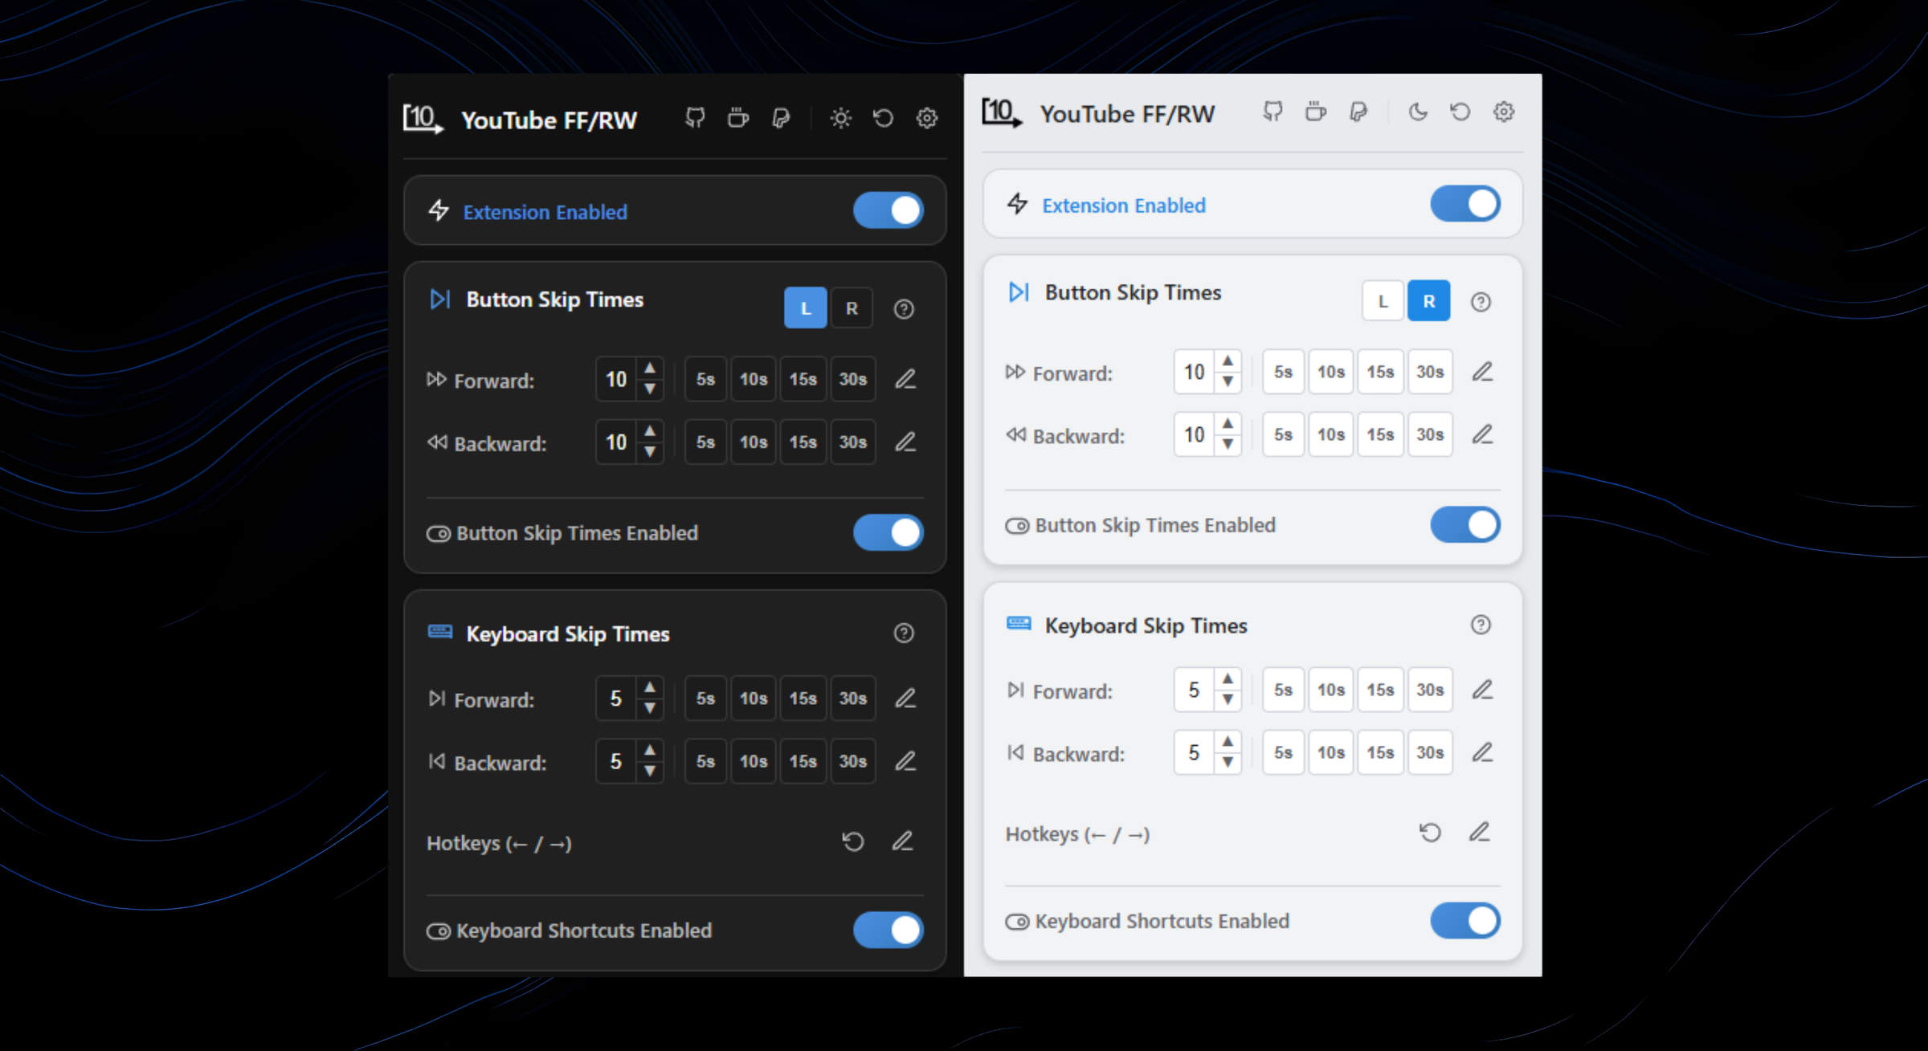Toggle Button Skip Times Enabled in dark panel

[888, 532]
